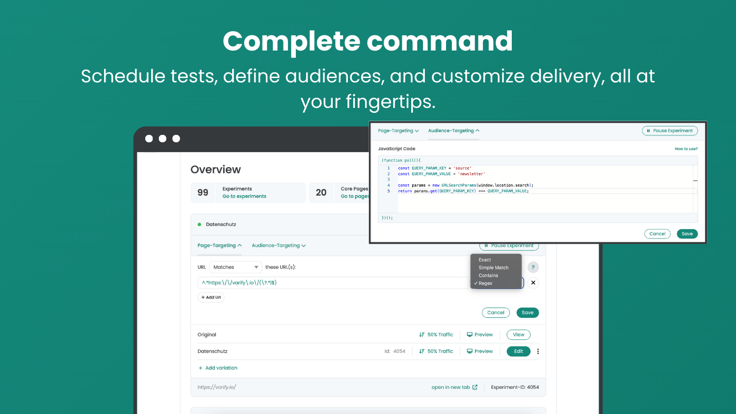This screenshot has width=736, height=414.
Task: Collapse Page-Targeting in the overview panel
Action: [219, 245]
